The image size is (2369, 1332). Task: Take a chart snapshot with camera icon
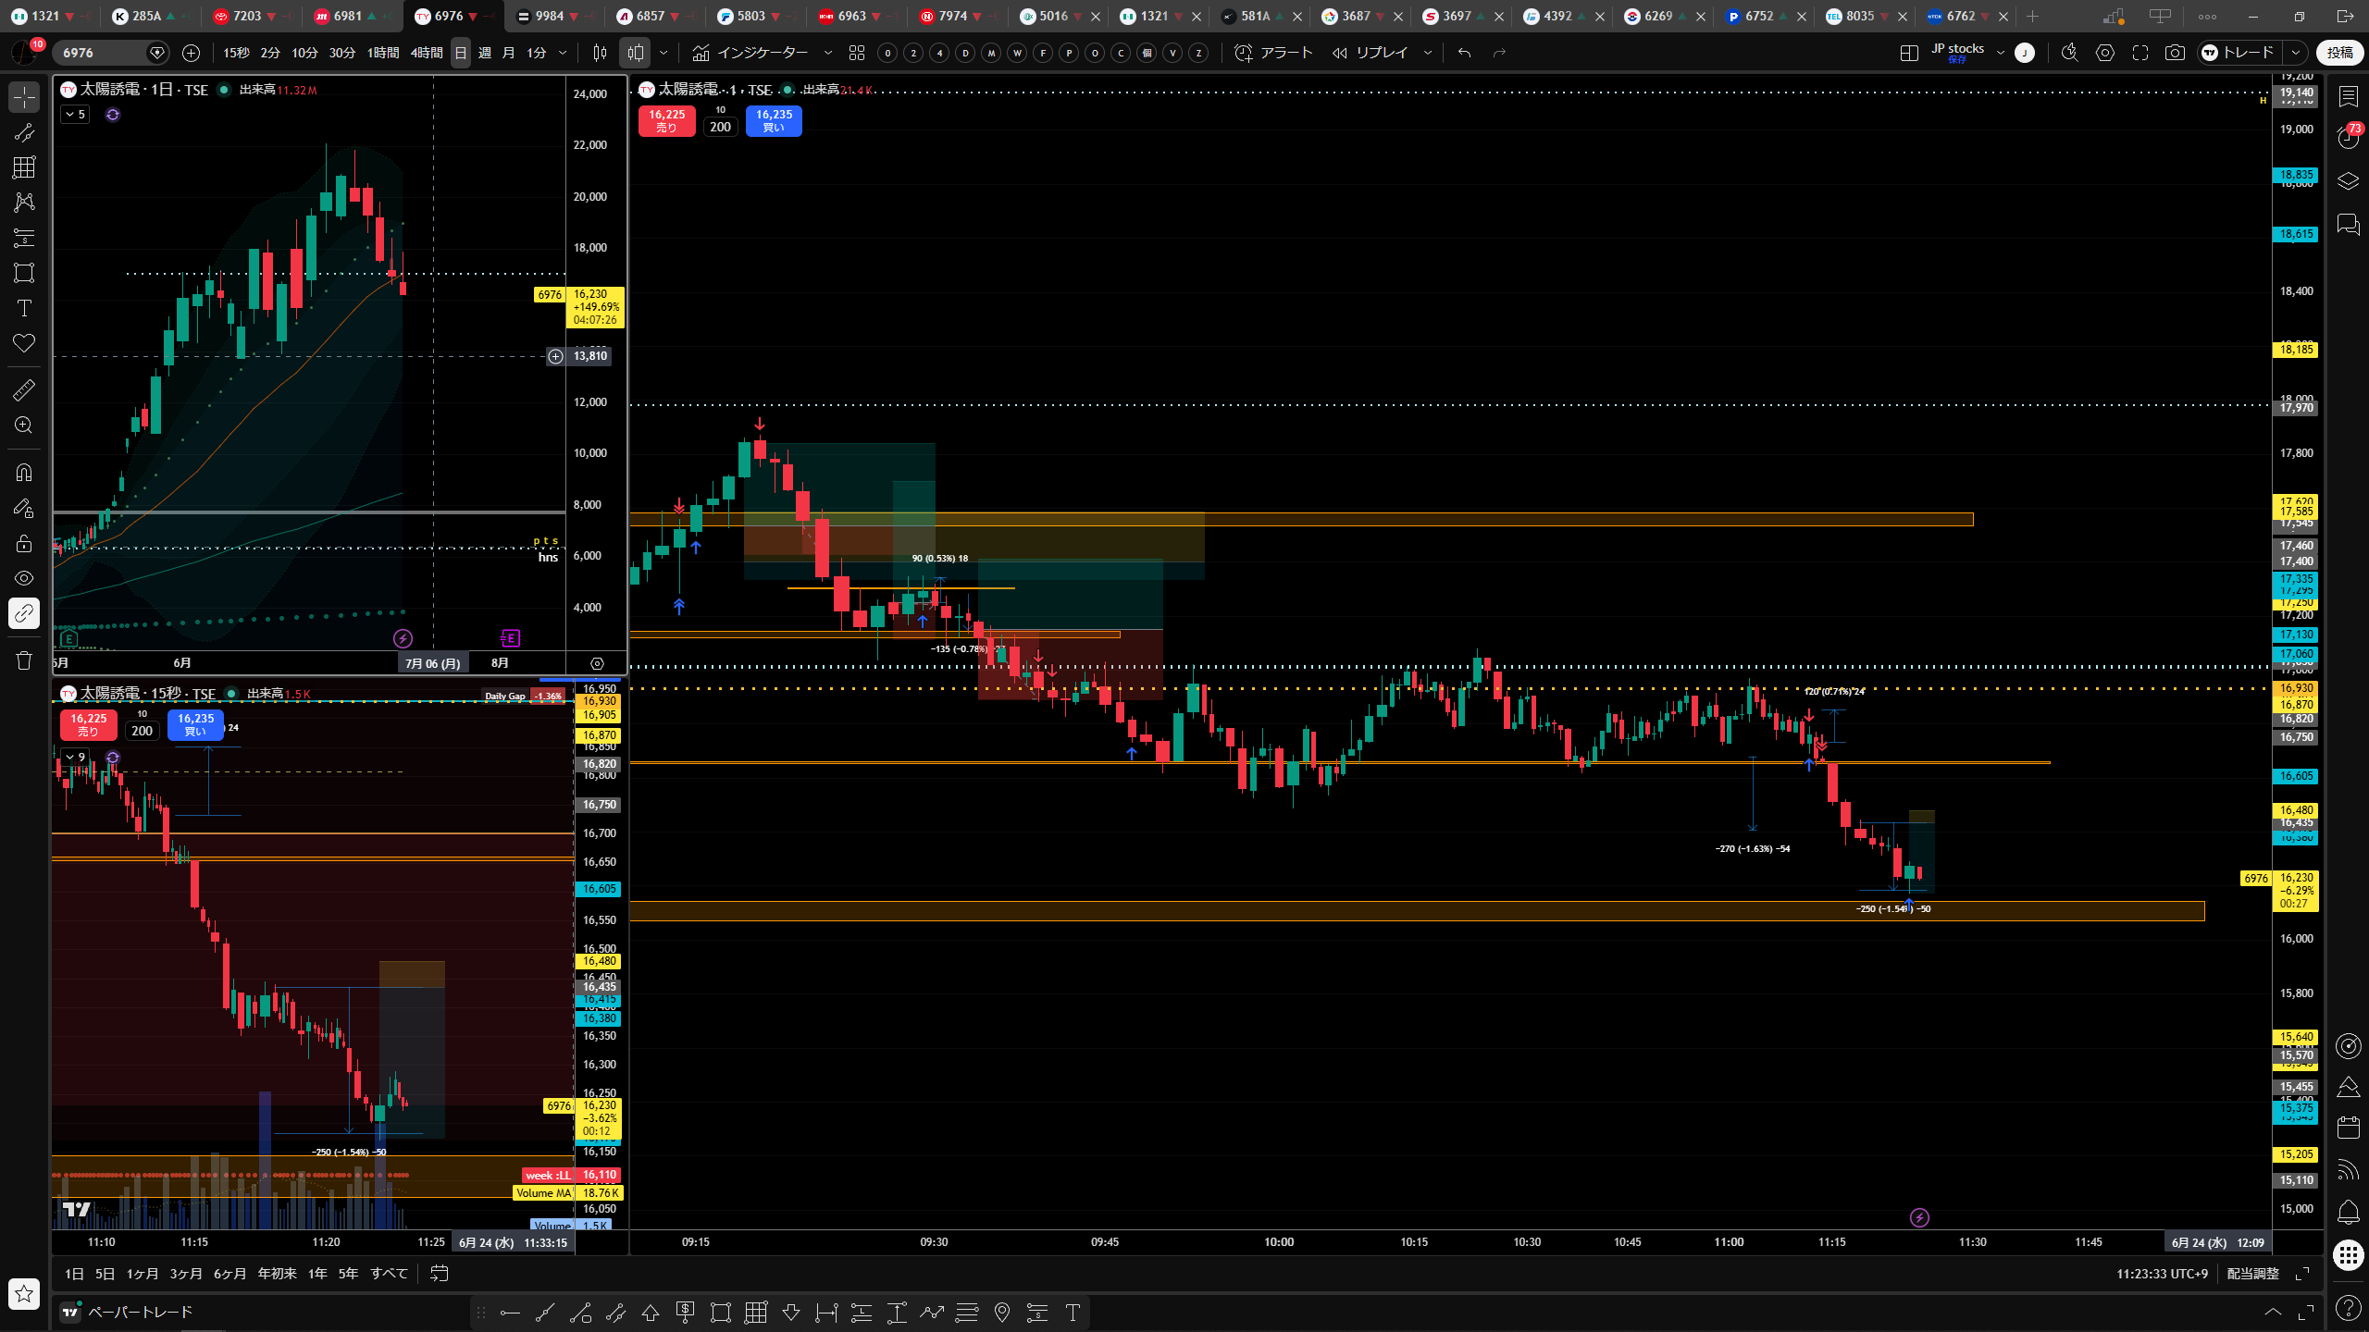tap(2175, 53)
